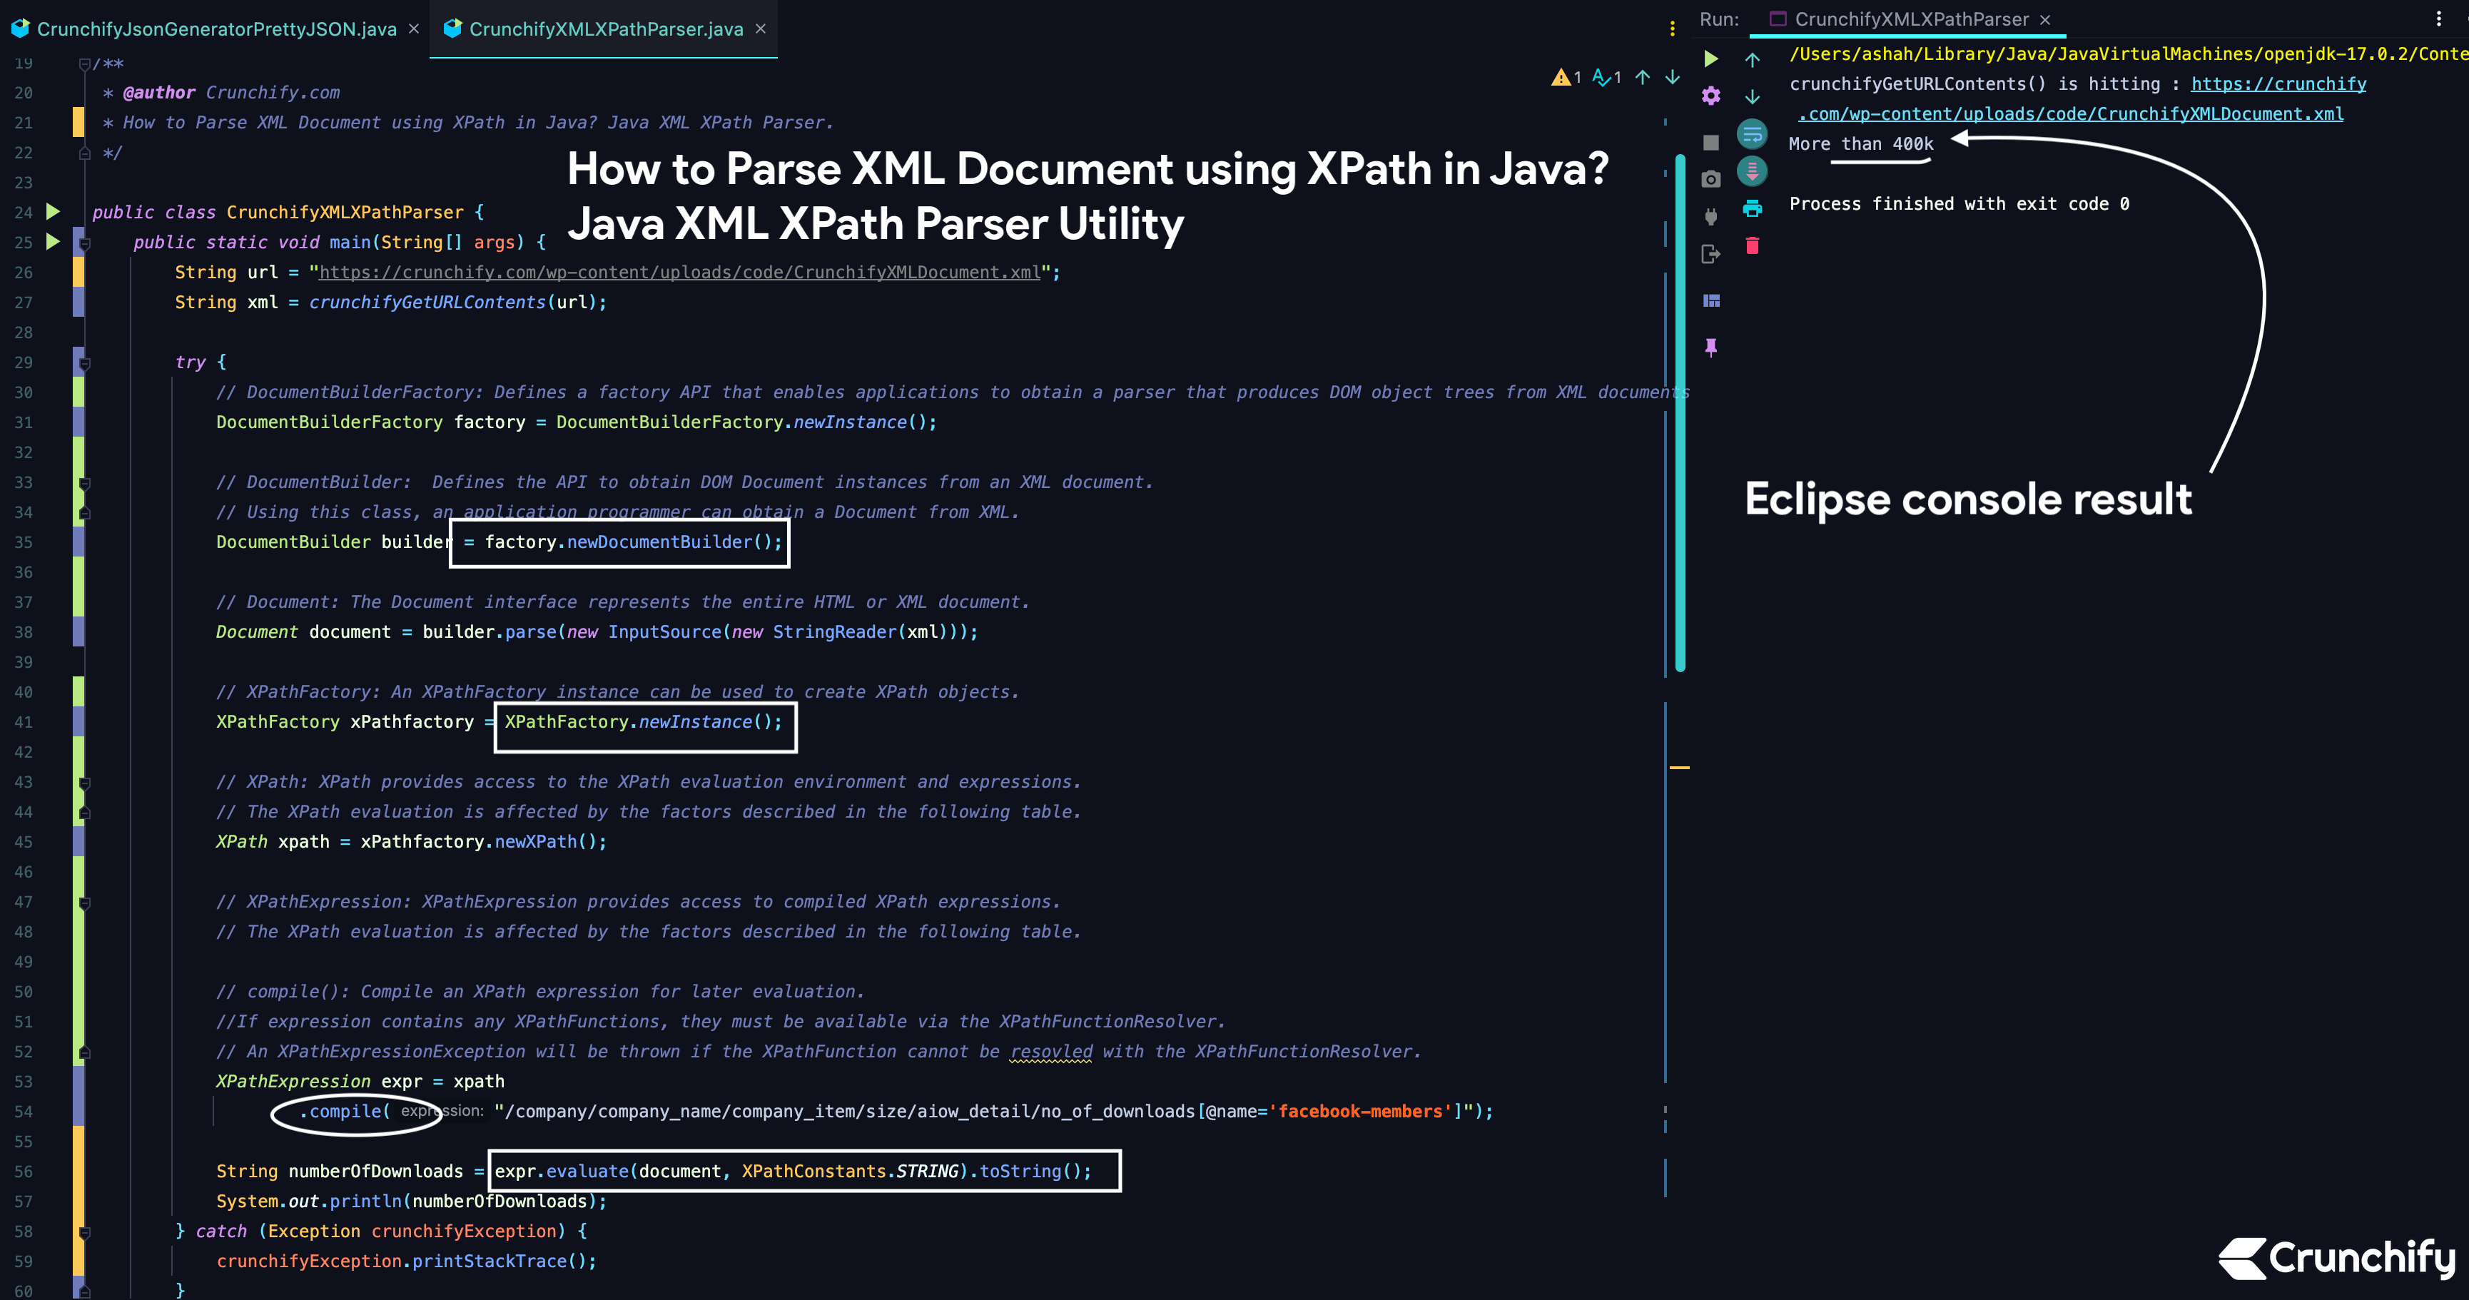Toggle soft-wrap in the console
The width and height of the screenshot is (2469, 1300).
[x=1753, y=134]
